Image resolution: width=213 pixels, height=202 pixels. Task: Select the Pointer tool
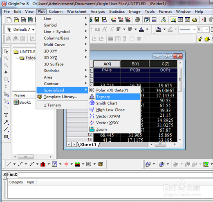[6, 51]
